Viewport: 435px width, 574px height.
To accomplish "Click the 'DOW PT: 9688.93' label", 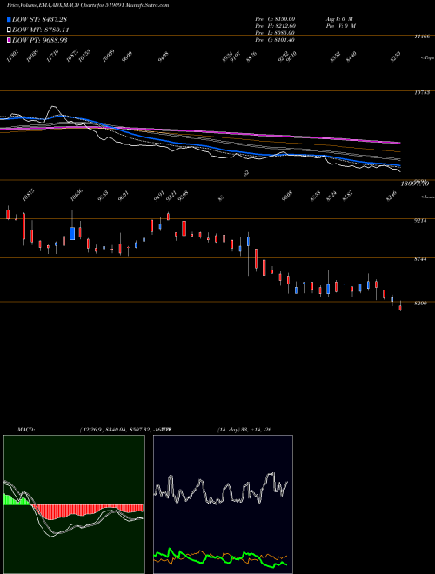I will pyautogui.click(x=39, y=40).
